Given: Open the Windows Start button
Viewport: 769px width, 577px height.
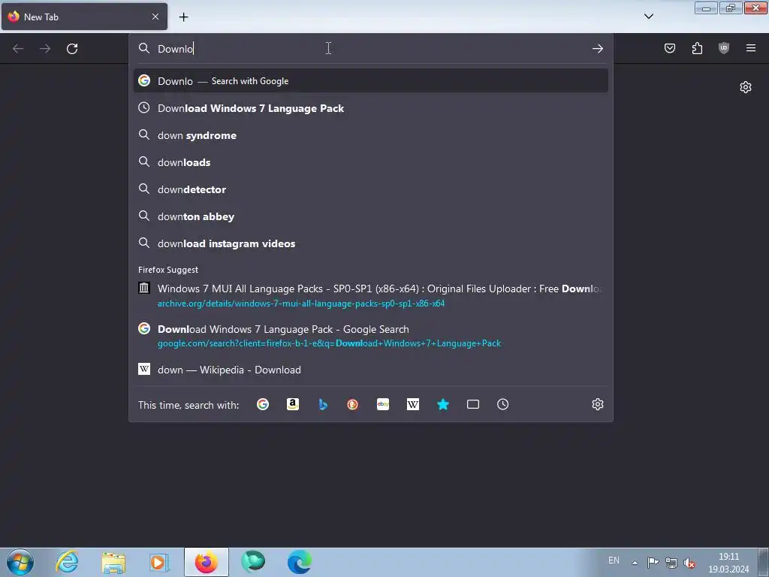Looking at the screenshot, I should [x=20, y=562].
